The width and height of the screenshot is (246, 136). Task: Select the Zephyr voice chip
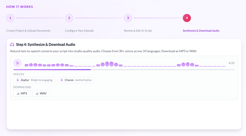(34, 80)
